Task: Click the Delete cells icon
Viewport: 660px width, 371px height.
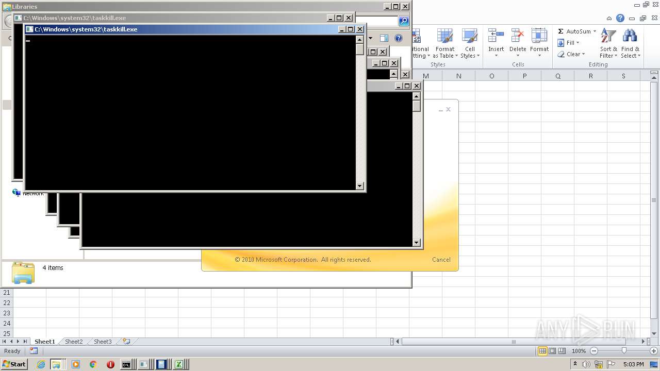Action: point(518,36)
